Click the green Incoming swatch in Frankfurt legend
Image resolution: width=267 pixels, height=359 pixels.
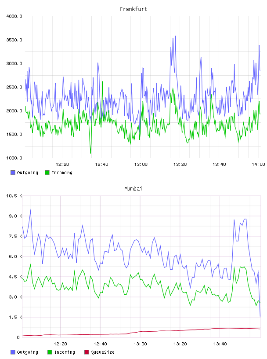(47, 172)
